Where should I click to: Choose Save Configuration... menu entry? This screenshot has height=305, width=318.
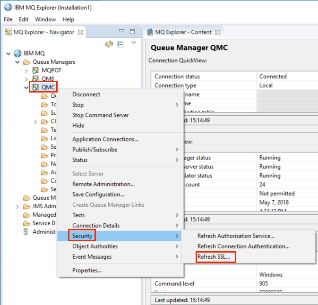pyautogui.click(x=120, y=195)
